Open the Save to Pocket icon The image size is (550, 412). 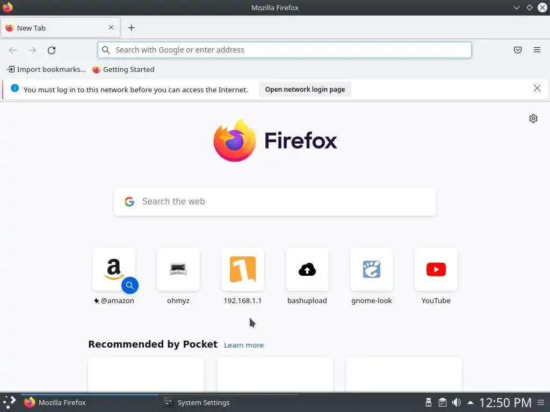click(x=518, y=50)
